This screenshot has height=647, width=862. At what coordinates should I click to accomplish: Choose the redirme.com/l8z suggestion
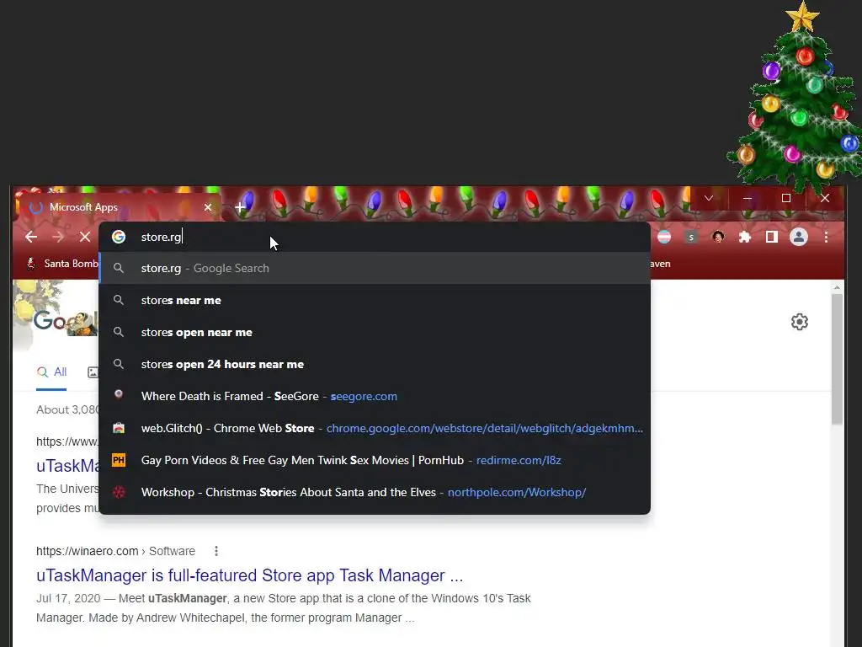(375, 460)
